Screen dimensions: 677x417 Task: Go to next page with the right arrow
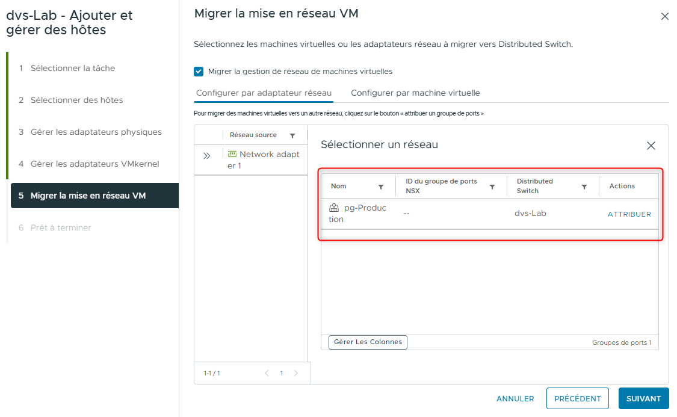coord(295,373)
